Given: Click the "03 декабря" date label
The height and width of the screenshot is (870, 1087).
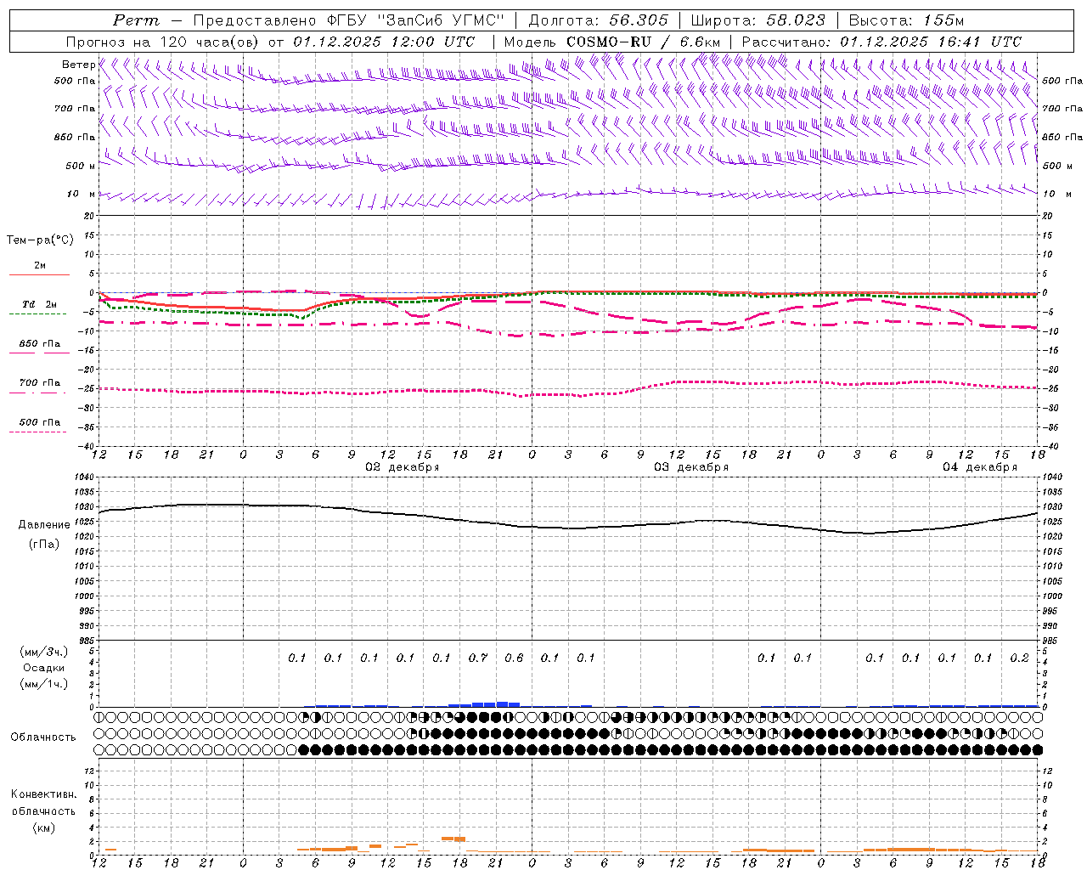Looking at the screenshot, I should click(x=691, y=467).
